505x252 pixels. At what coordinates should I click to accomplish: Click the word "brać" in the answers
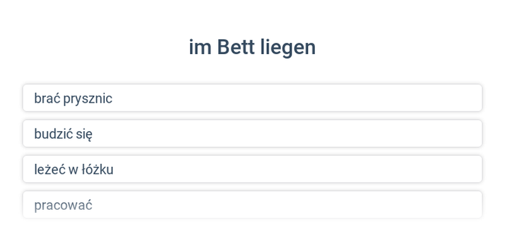[47, 98]
